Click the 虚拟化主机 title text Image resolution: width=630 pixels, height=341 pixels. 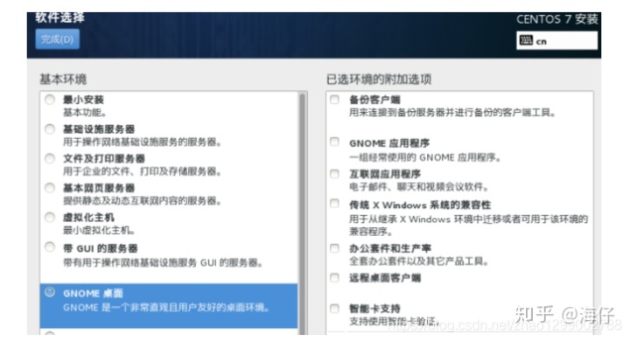point(88,218)
